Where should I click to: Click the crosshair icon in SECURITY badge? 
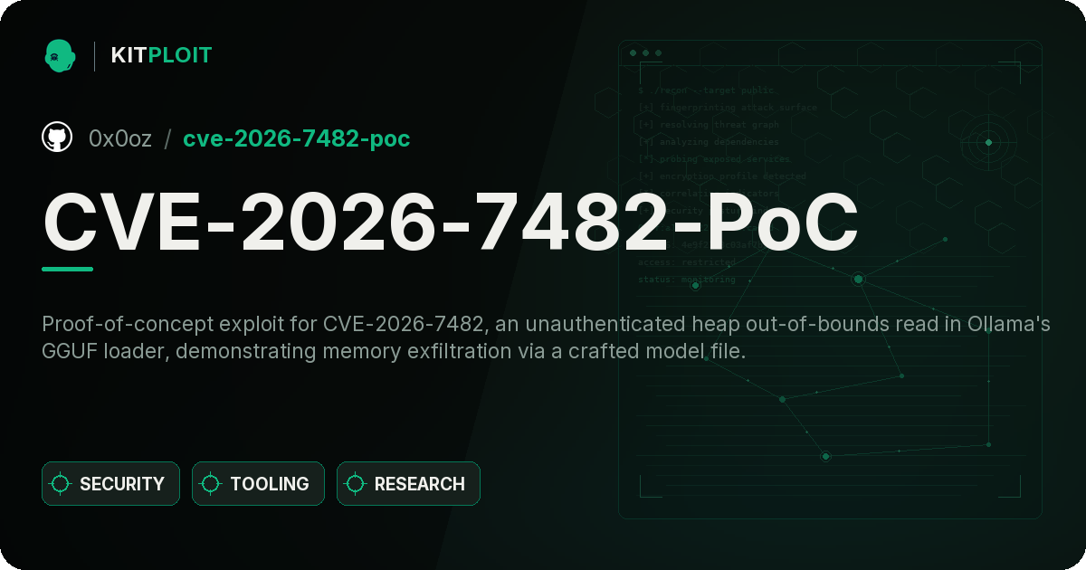pyautogui.click(x=61, y=484)
